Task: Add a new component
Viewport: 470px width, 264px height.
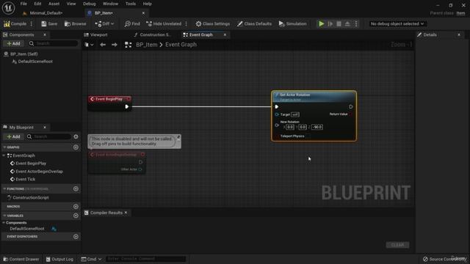Action: coord(13,44)
